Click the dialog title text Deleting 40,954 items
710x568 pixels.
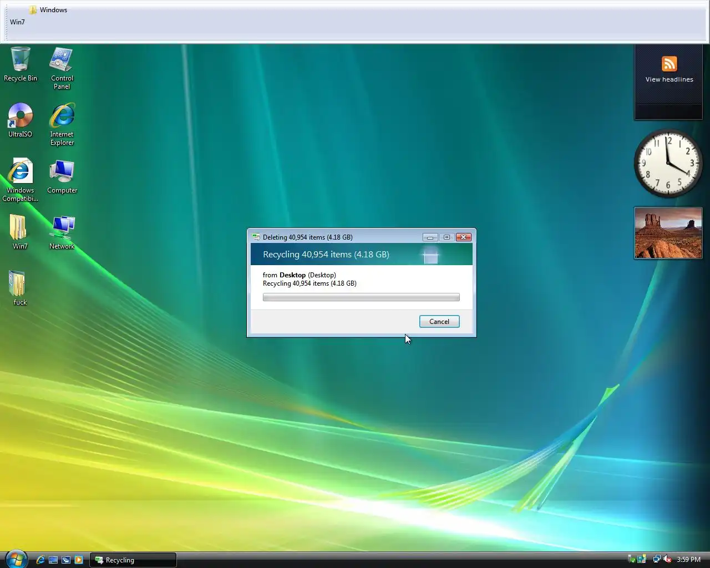[307, 237]
